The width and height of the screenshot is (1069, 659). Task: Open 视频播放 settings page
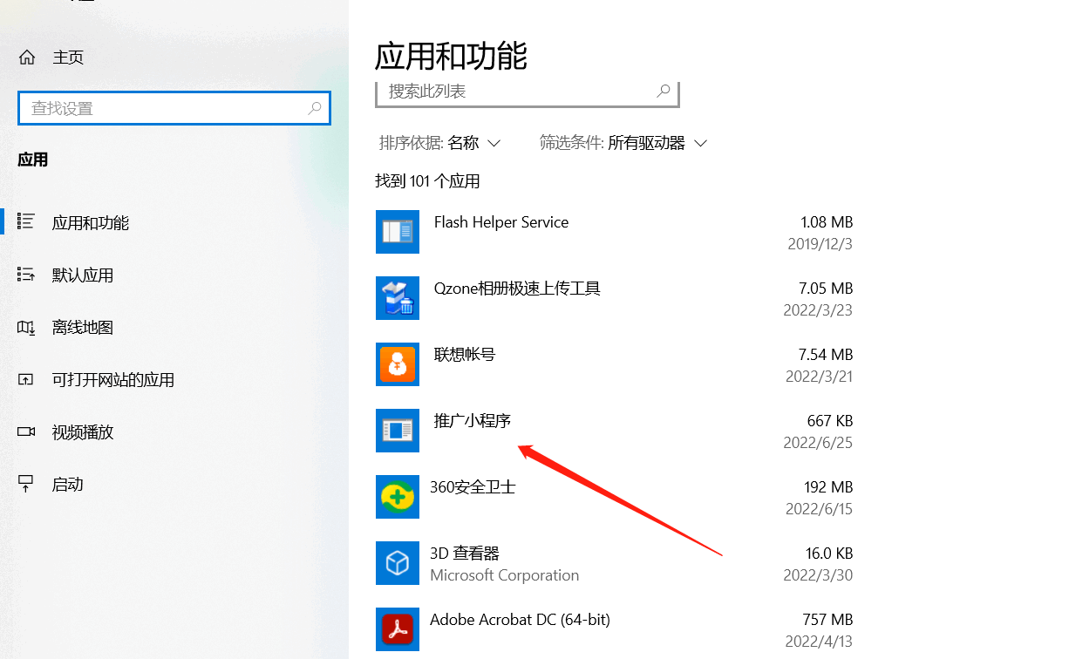[83, 432]
